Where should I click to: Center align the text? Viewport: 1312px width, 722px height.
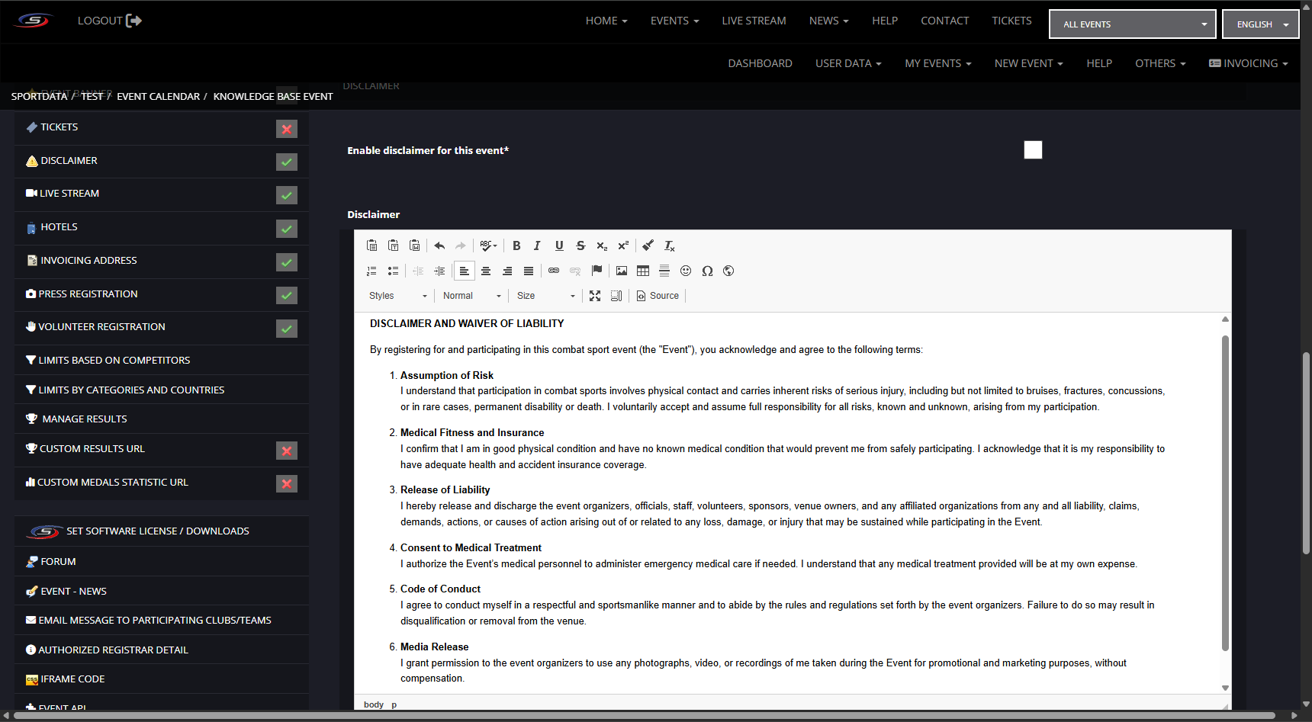point(485,271)
